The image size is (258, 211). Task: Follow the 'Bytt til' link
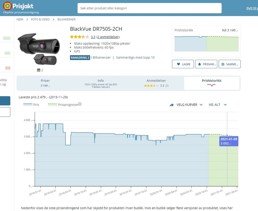pyautogui.click(x=252, y=8)
